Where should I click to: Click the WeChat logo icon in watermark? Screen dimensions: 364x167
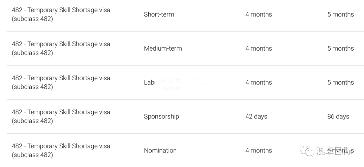(307, 150)
